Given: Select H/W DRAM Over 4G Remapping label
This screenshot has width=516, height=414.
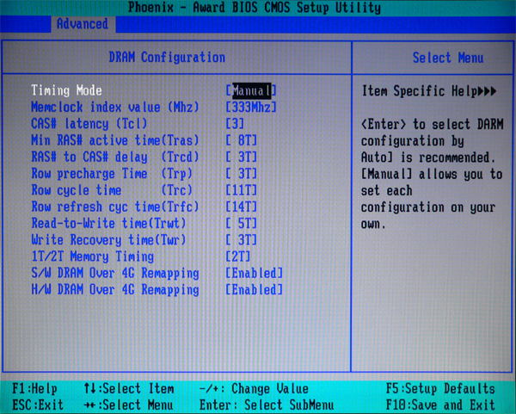Looking at the screenshot, I should click(115, 290).
